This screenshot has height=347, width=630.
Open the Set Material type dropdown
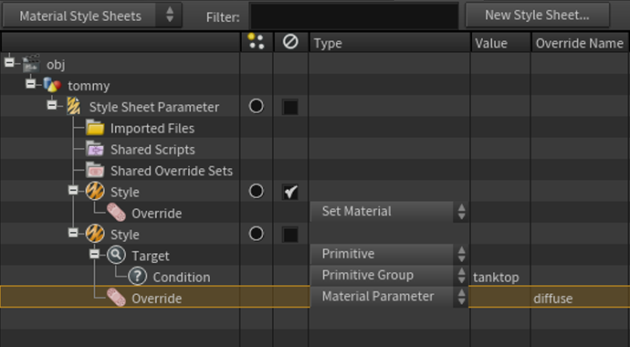coord(389,212)
